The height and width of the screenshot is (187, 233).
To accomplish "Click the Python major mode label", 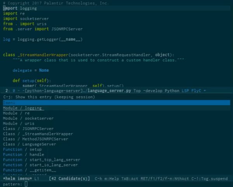I will click(172, 91).
